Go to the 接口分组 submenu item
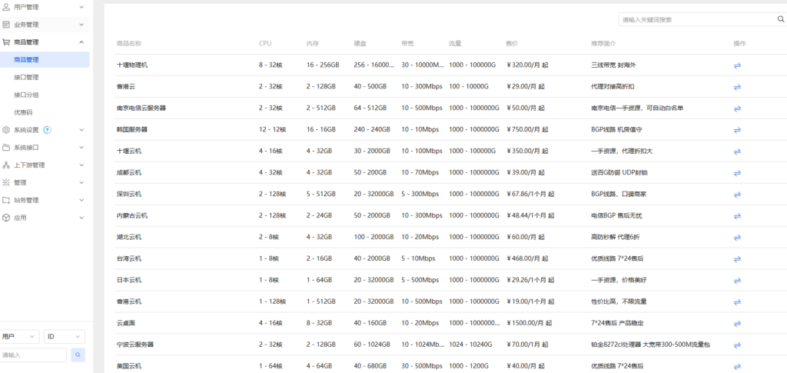The image size is (787, 373). (x=26, y=95)
